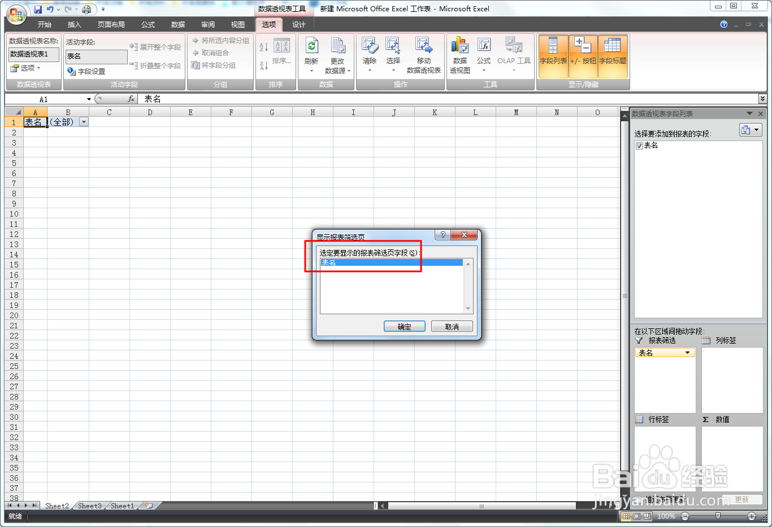Image resolution: width=772 pixels, height=527 pixels.
Task: Expand the 选择 dropdown arrow
Action: point(393,71)
